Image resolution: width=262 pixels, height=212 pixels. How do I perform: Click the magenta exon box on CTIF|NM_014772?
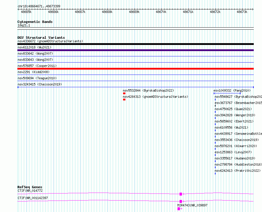tap(181, 194)
